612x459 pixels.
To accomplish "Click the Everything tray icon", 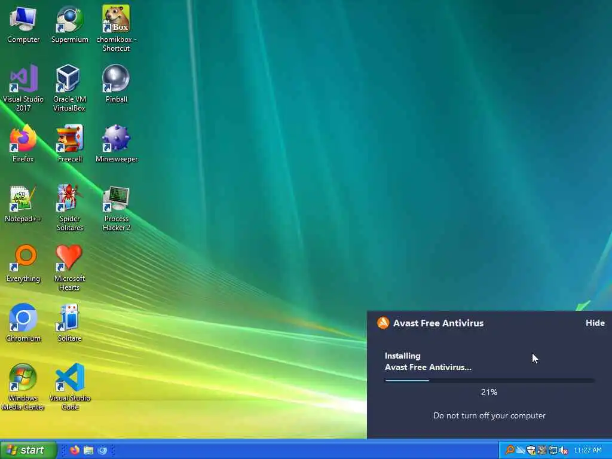I will coord(510,450).
